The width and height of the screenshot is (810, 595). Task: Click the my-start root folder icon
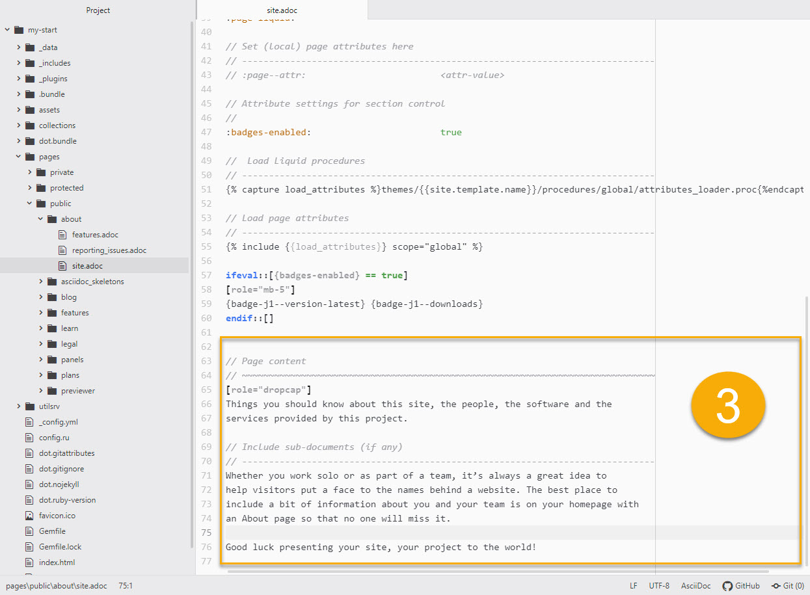18,30
